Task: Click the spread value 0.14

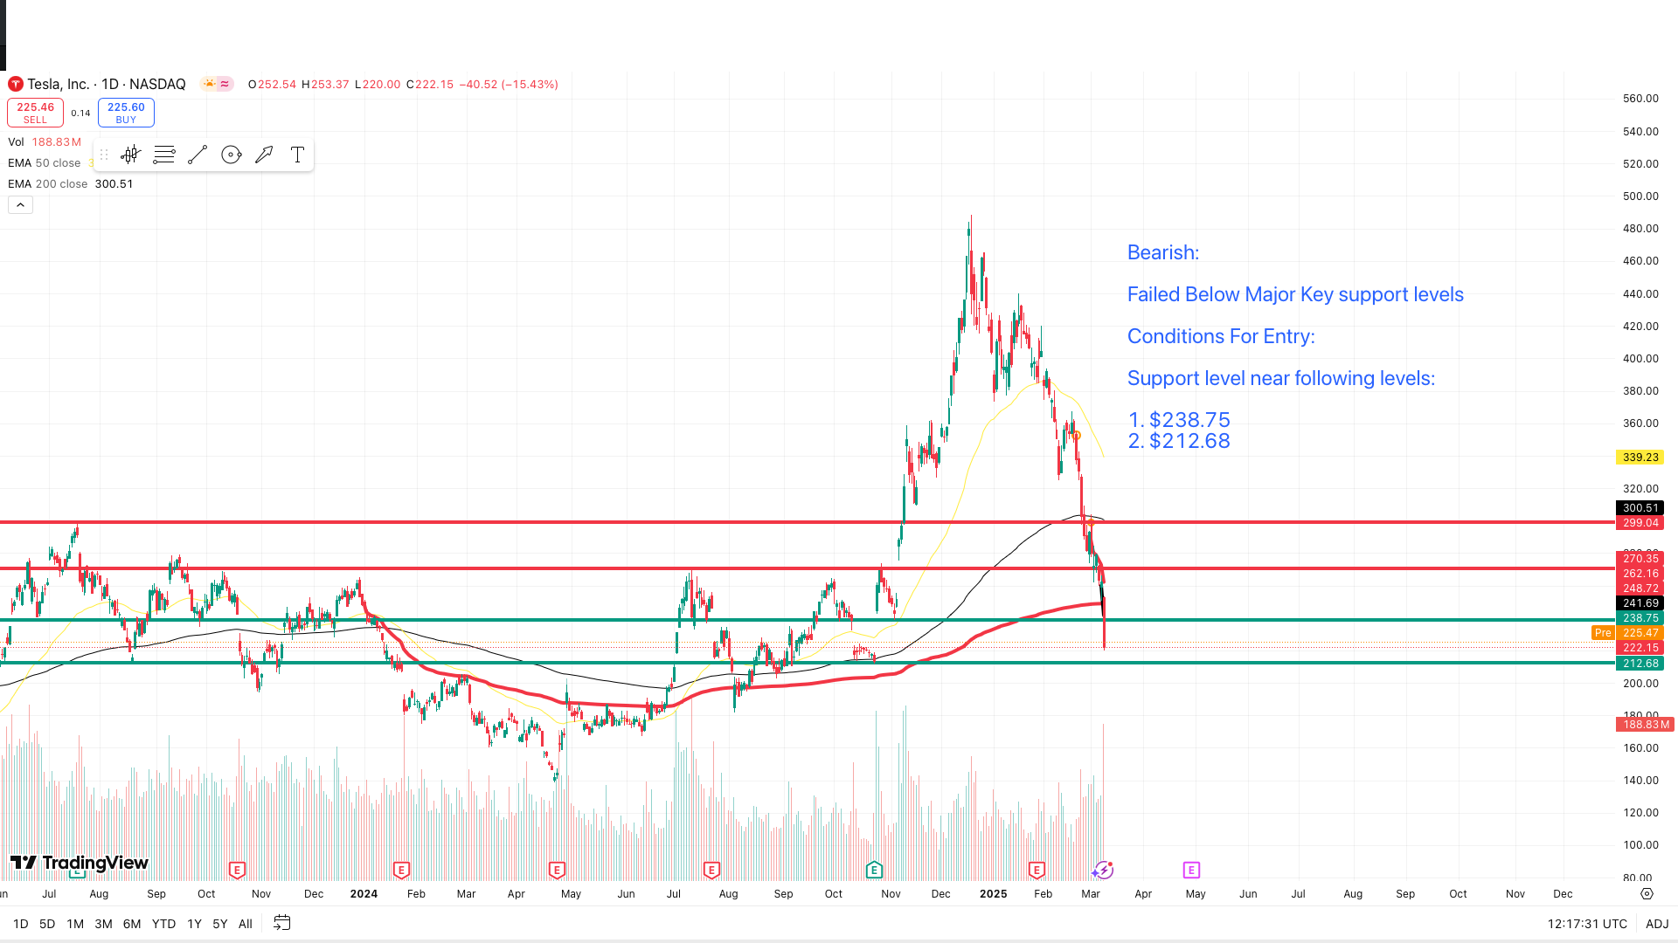Action: (x=80, y=114)
